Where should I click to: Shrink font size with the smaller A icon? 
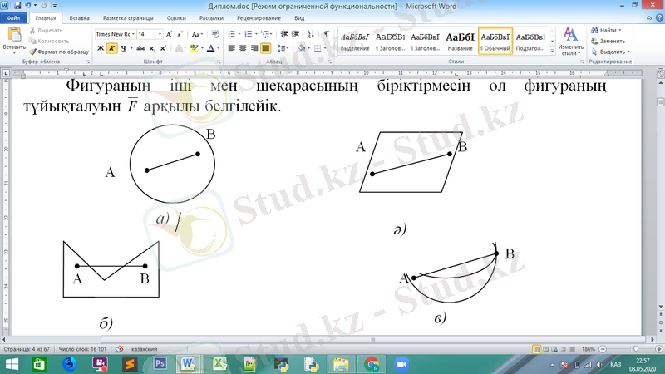tap(180, 34)
